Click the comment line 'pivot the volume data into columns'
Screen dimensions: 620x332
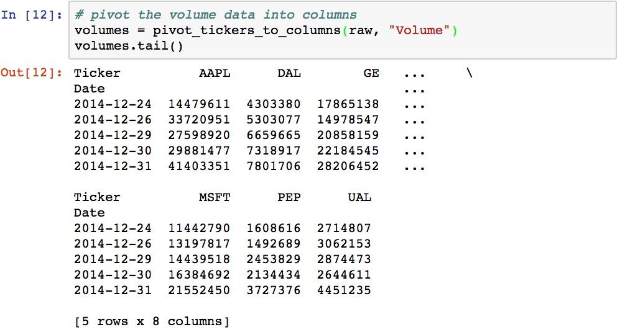click(216, 15)
